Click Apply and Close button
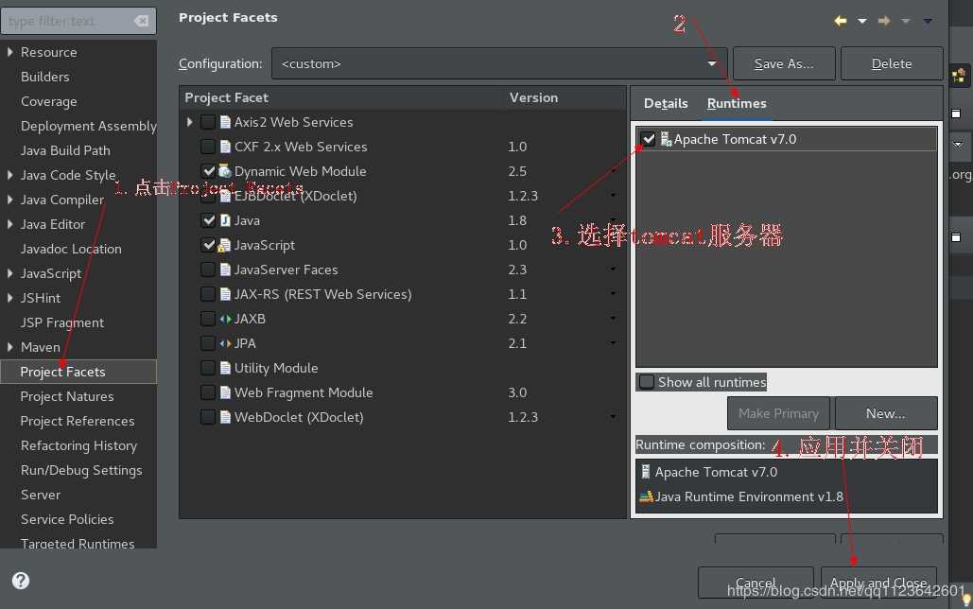 (x=878, y=583)
